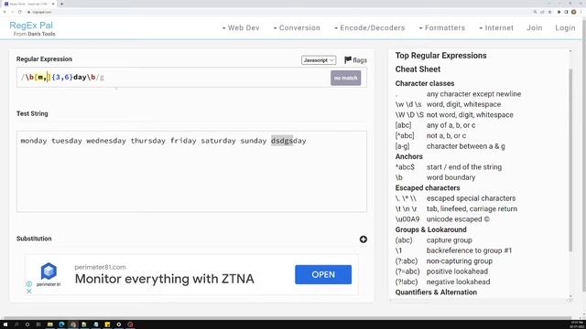The height and width of the screenshot is (329, 586).
Task: Click the sidebar vertical scrollbar
Action: pyautogui.click(x=570, y=161)
